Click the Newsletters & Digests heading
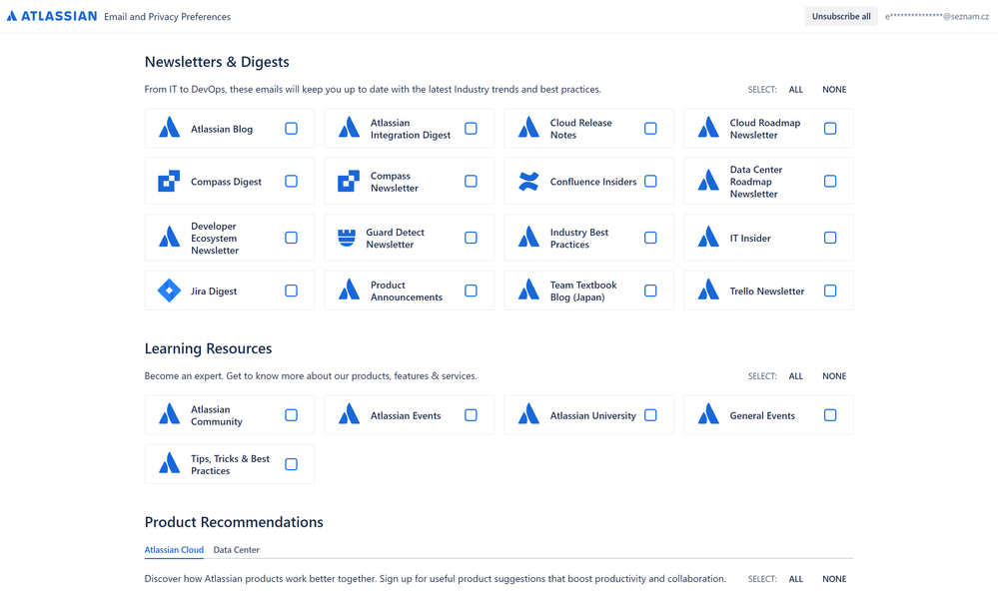Screen dimensions: 998x592 point(217,62)
